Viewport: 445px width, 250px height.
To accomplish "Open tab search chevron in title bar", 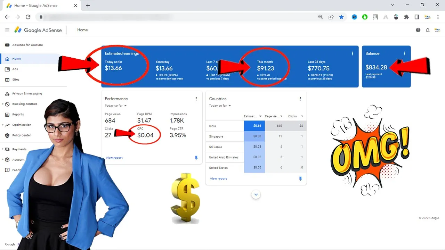I will point(393,5).
